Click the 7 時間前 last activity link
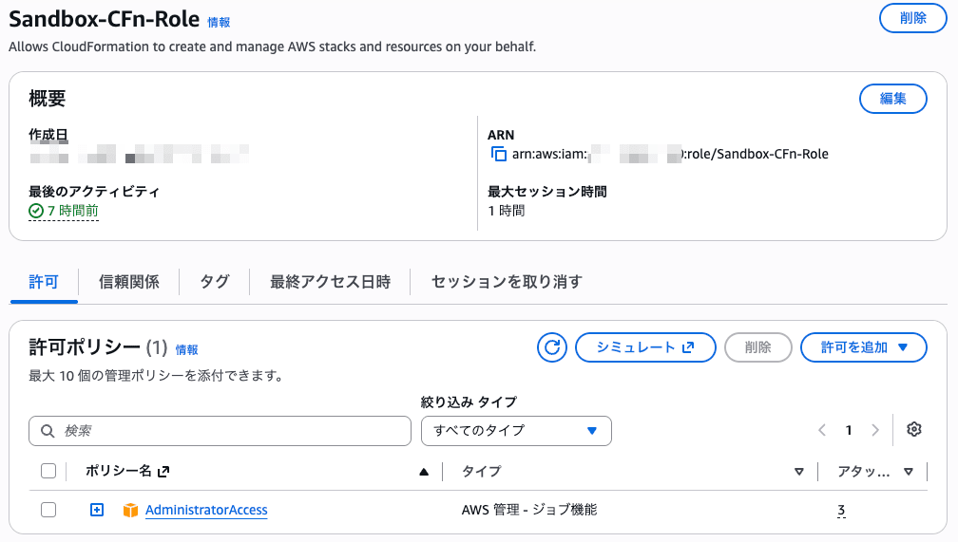The width and height of the screenshot is (958, 542). tap(72, 211)
